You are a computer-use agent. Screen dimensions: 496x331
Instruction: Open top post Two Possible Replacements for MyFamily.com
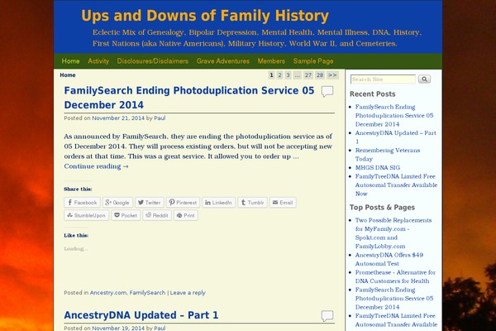[x=393, y=233]
